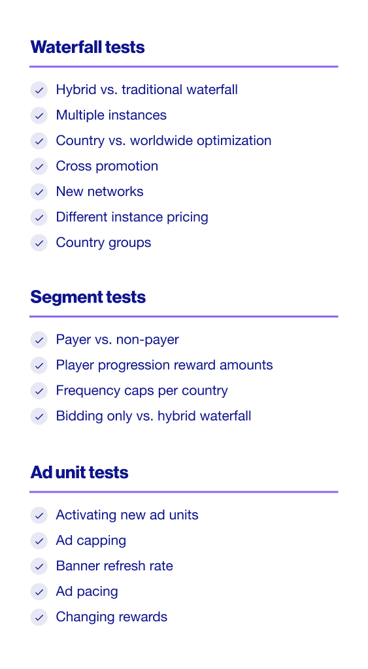Click the checkmark icon next to Multiple instances
Screen dimensions: 368x669
39,116
